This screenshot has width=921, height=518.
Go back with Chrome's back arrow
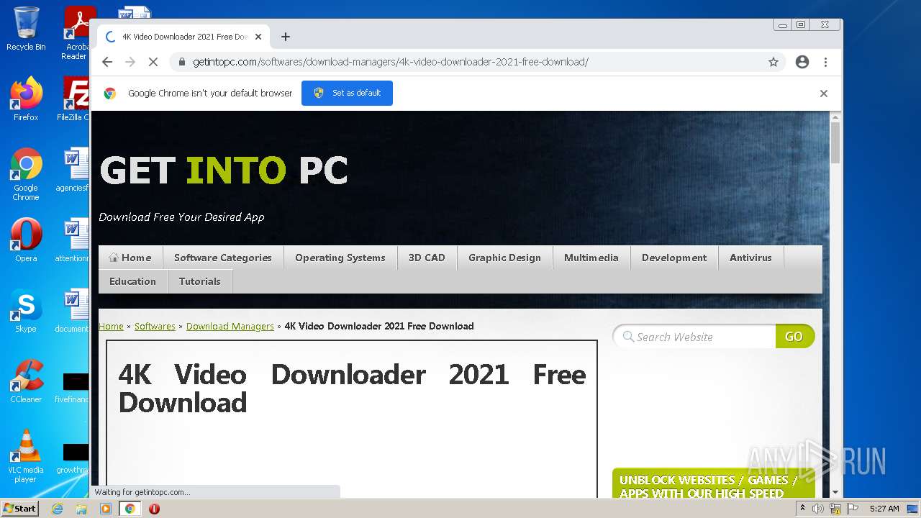click(x=107, y=62)
